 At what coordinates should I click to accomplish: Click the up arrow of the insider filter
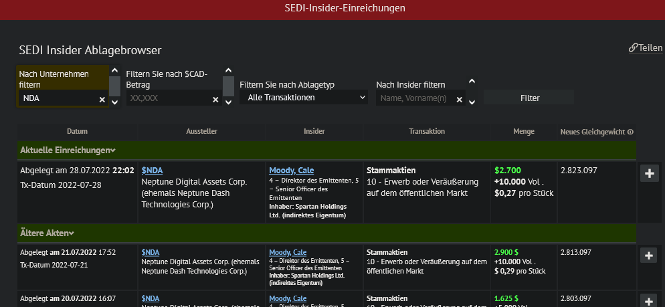pos(472,82)
